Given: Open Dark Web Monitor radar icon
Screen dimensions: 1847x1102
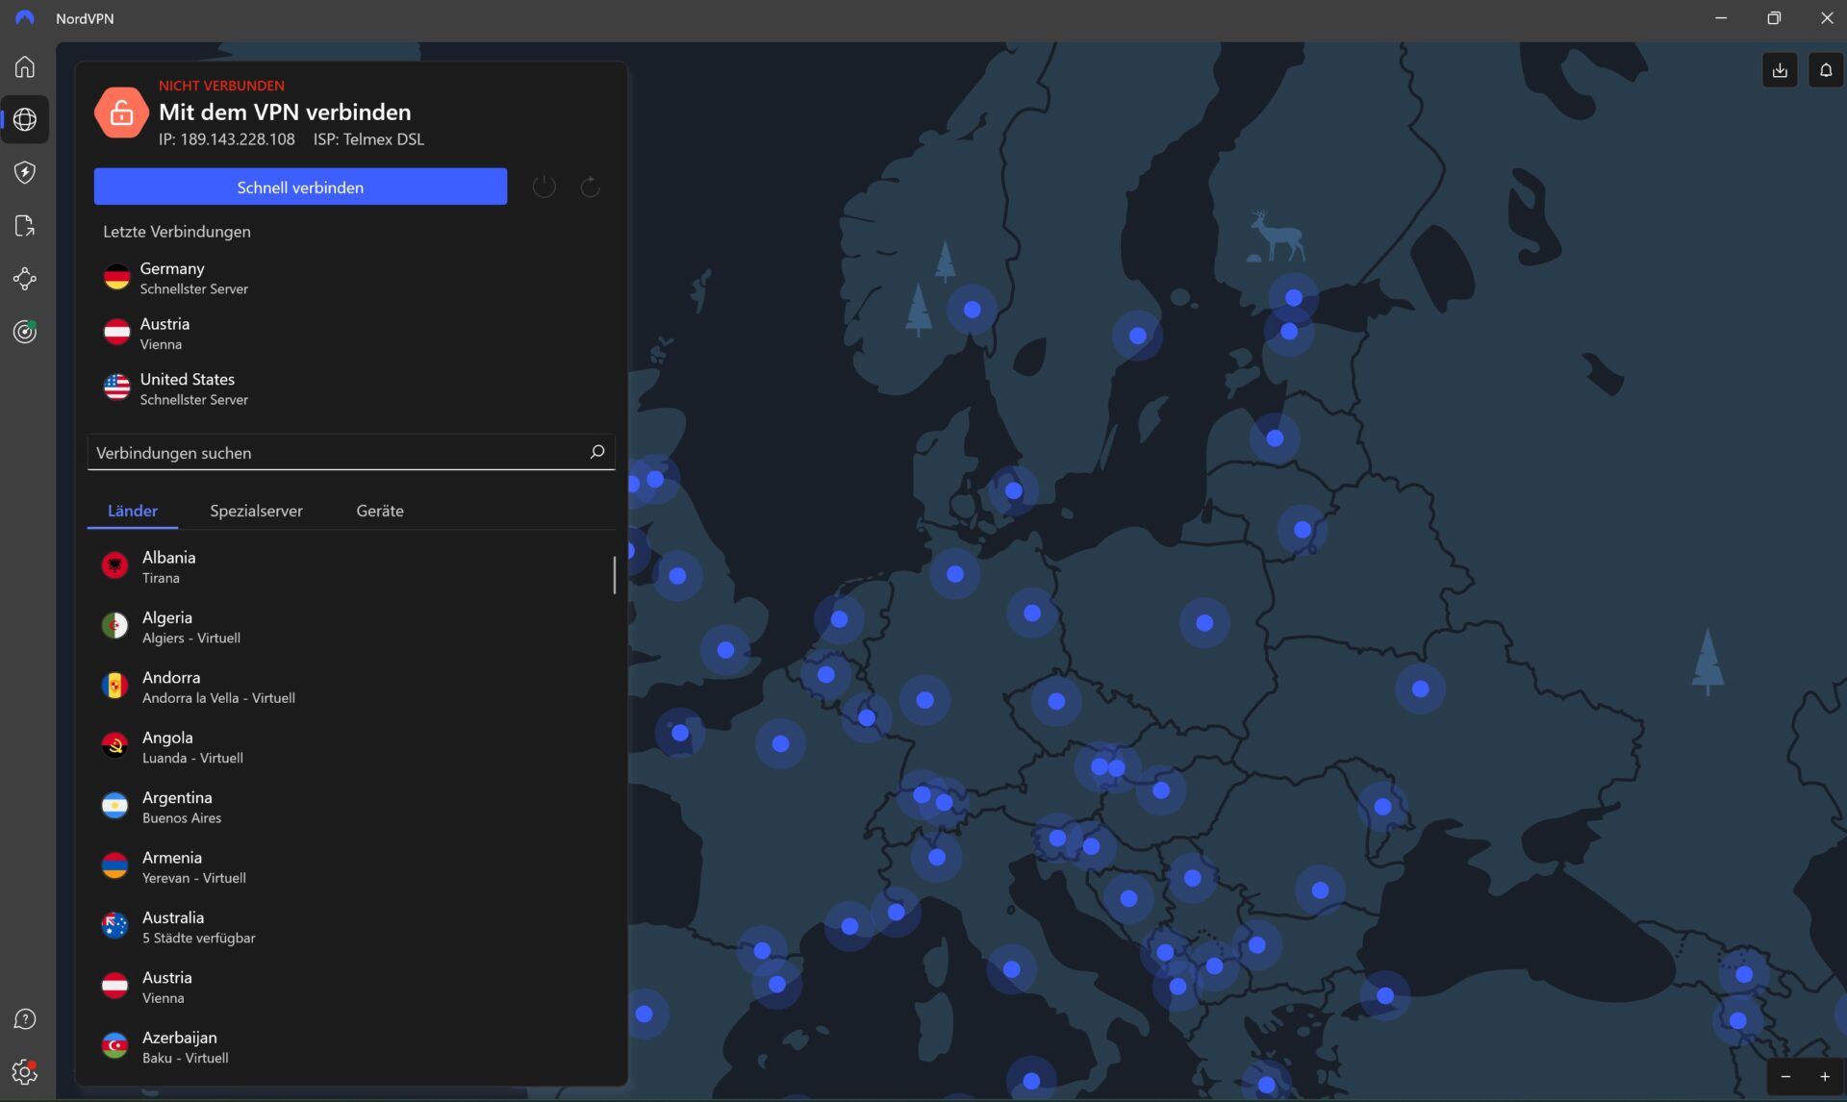Looking at the screenshot, I should 25,332.
